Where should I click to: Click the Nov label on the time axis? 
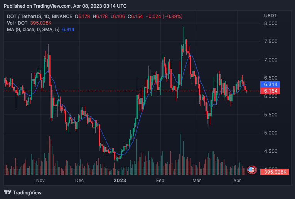40,181
